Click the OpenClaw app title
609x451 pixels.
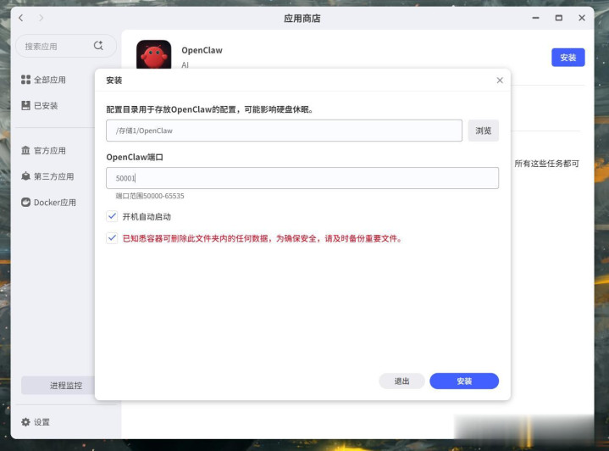click(202, 50)
